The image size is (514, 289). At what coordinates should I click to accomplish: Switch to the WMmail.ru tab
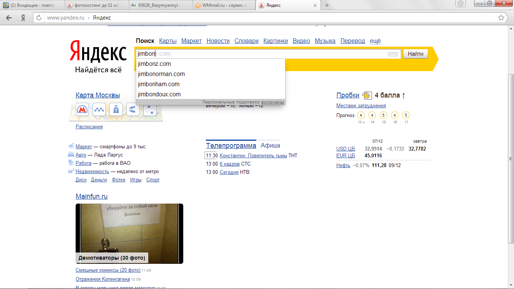click(225, 5)
